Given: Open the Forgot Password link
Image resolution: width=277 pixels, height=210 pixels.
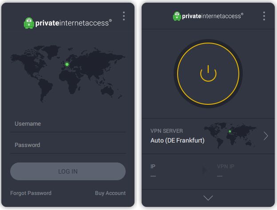Looking at the screenshot, I should pos(31,193).
